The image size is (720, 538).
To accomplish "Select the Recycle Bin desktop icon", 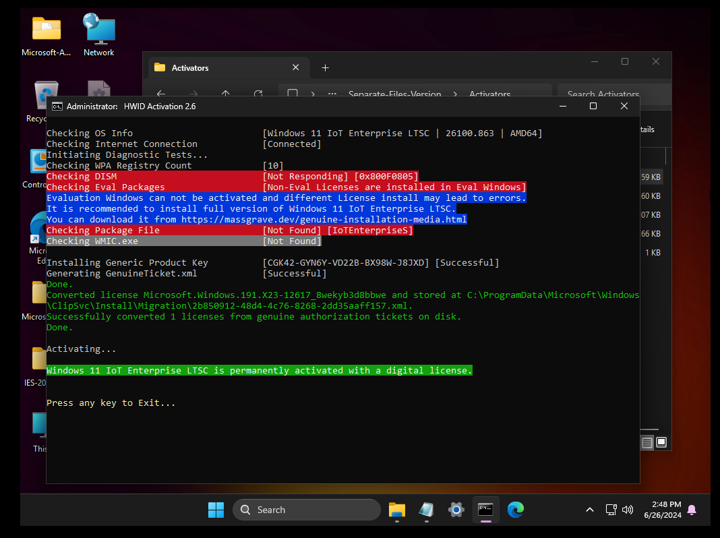I will [x=40, y=102].
